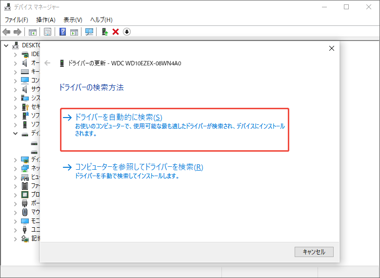Click the scan for hardware changes monitor icon

[89, 32]
